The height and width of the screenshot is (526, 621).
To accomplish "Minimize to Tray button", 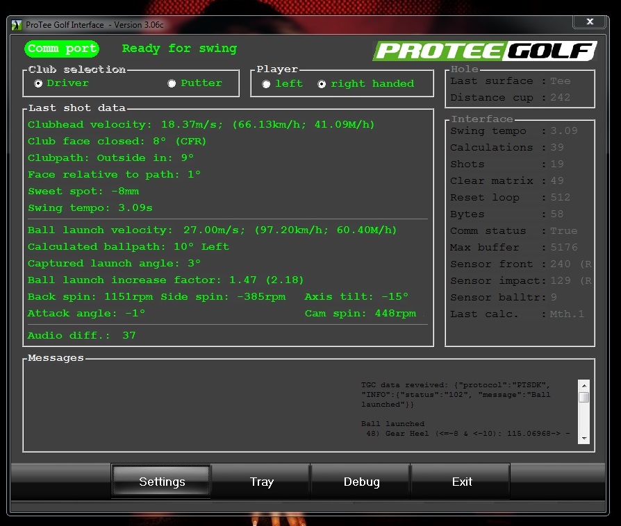I will pos(261,482).
